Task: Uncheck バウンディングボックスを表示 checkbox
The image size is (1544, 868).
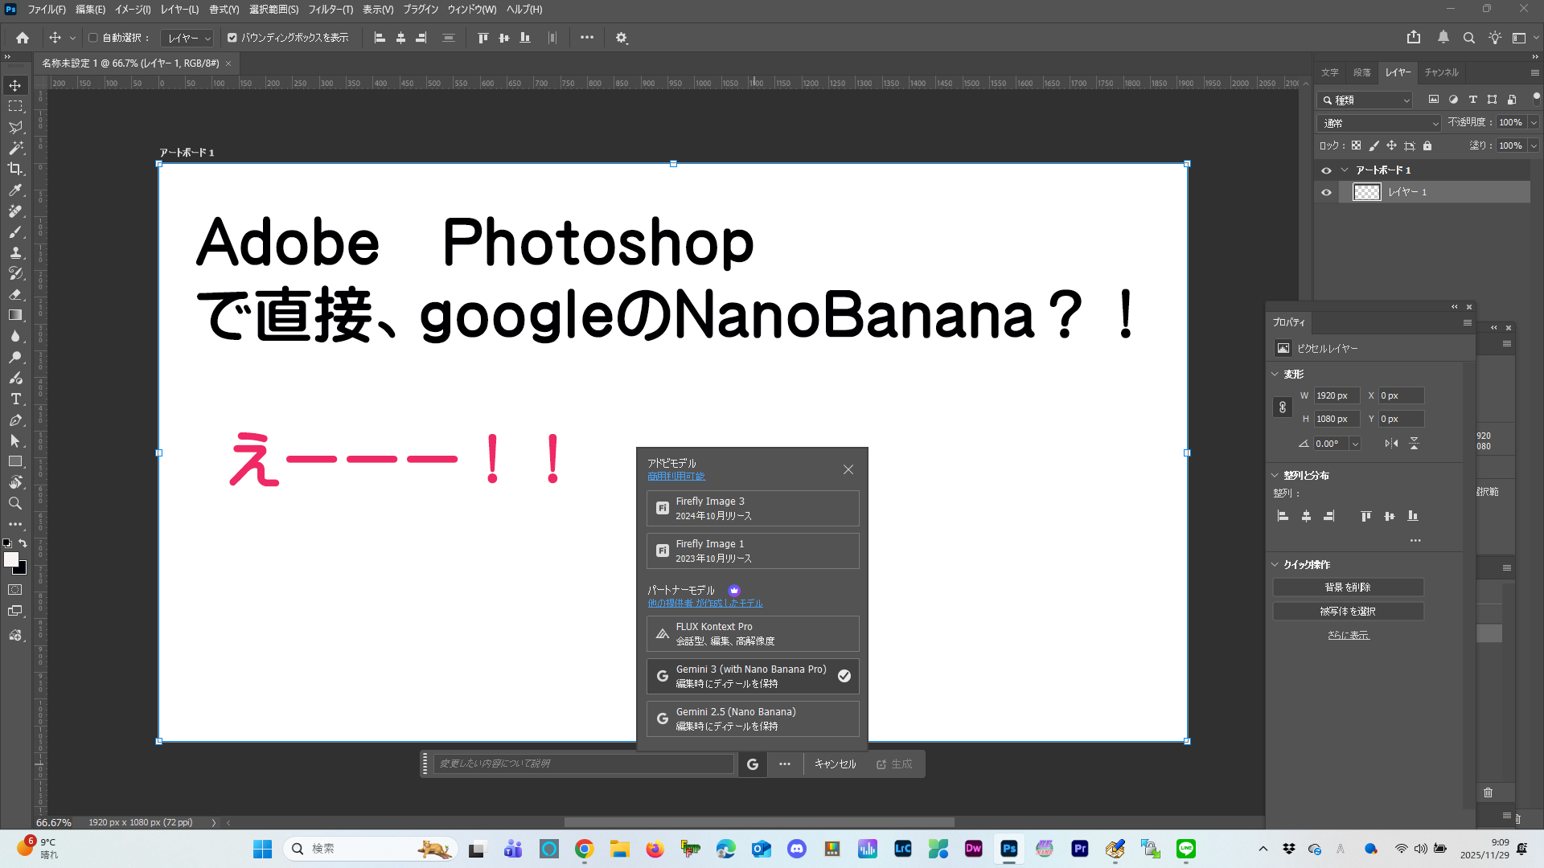Action: tap(232, 38)
